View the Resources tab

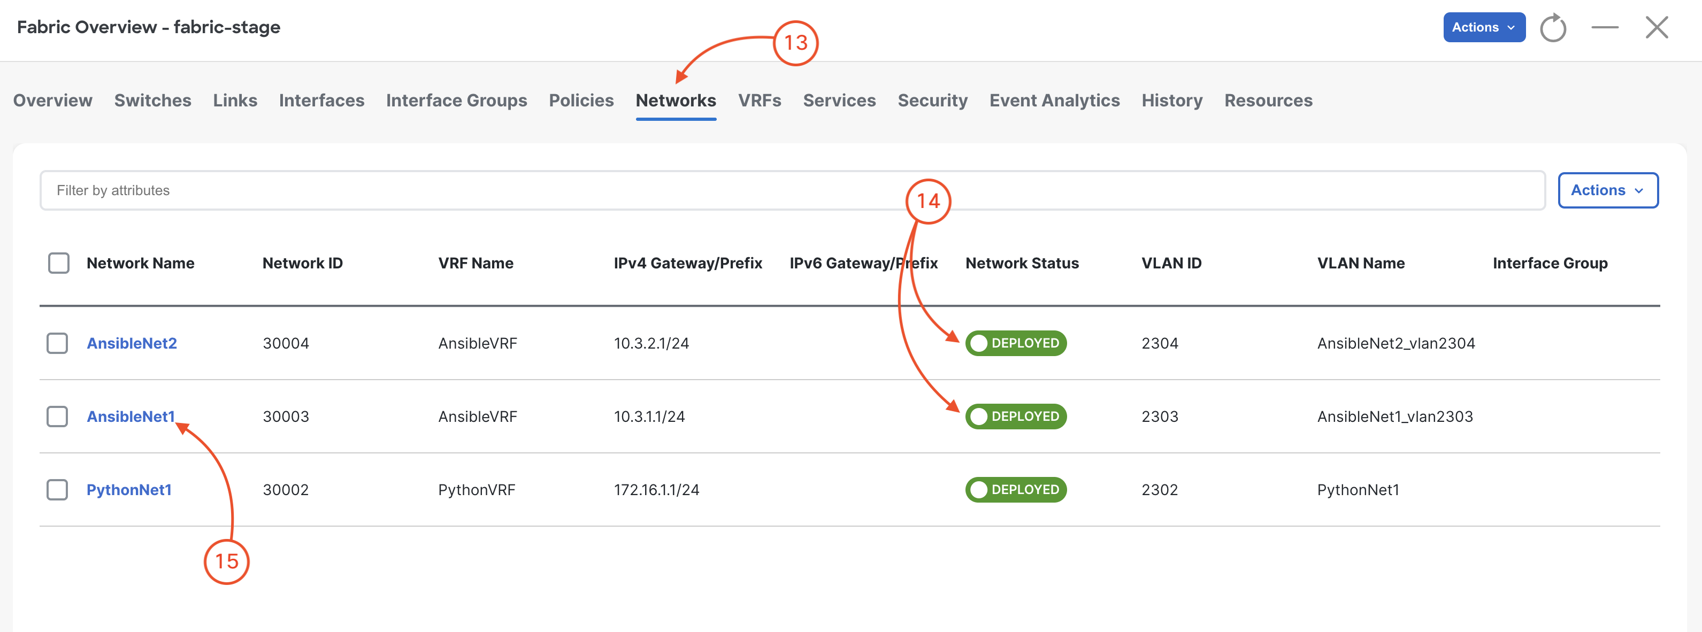coord(1269,101)
